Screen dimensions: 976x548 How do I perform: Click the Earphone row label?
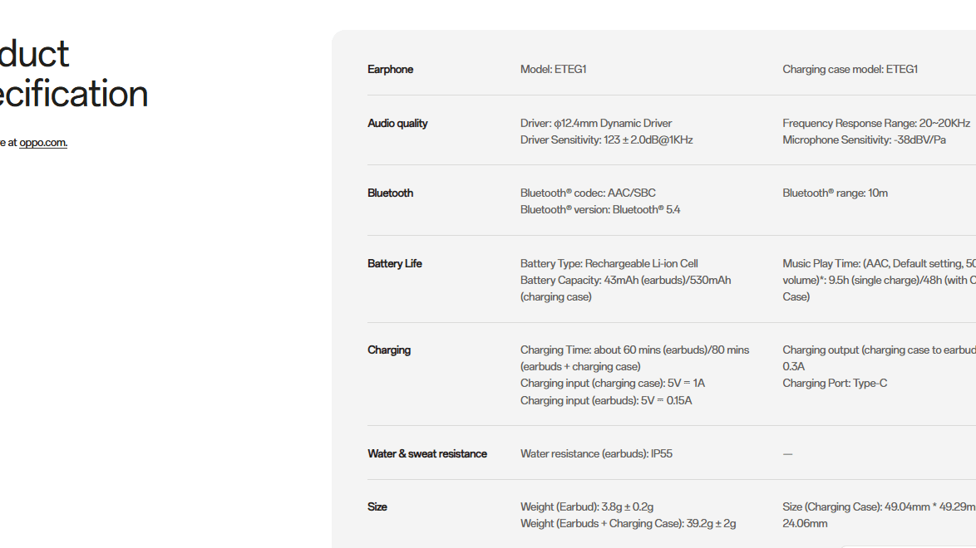click(390, 70)
